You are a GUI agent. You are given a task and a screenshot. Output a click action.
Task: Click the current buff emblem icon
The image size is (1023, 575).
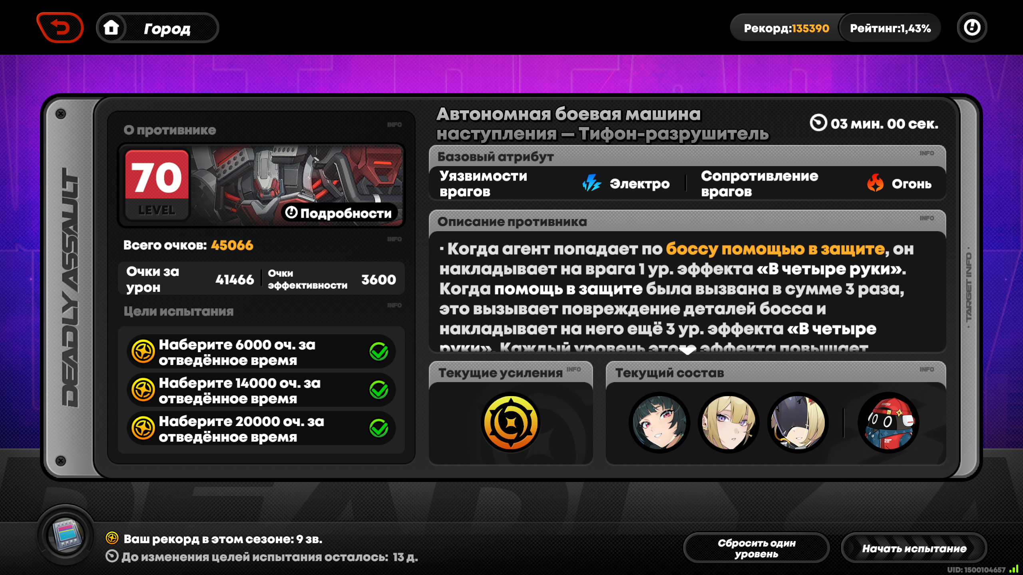click(x=511, y=422)
